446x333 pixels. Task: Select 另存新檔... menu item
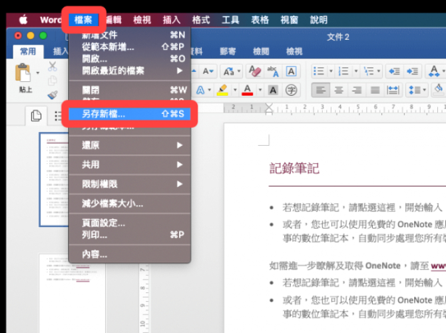130,114
